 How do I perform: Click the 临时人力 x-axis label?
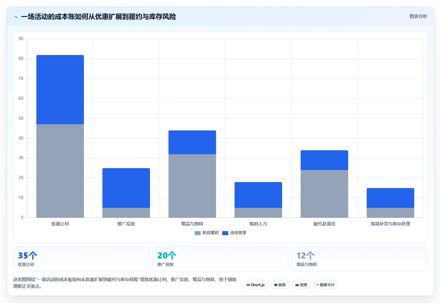tap(258, 224)
